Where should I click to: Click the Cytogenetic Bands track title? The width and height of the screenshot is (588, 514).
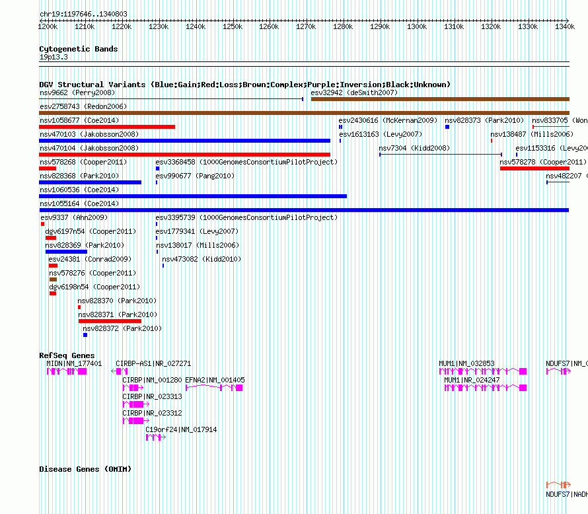79,49
